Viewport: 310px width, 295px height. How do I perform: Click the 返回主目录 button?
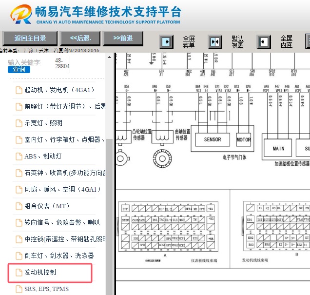coord(30,39)
